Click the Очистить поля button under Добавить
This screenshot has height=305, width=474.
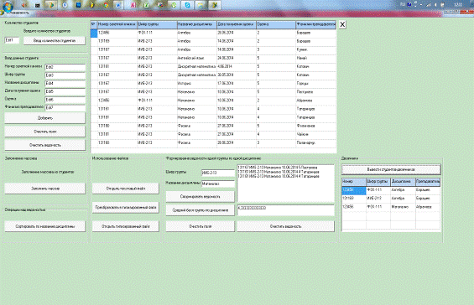click(45, 132)
